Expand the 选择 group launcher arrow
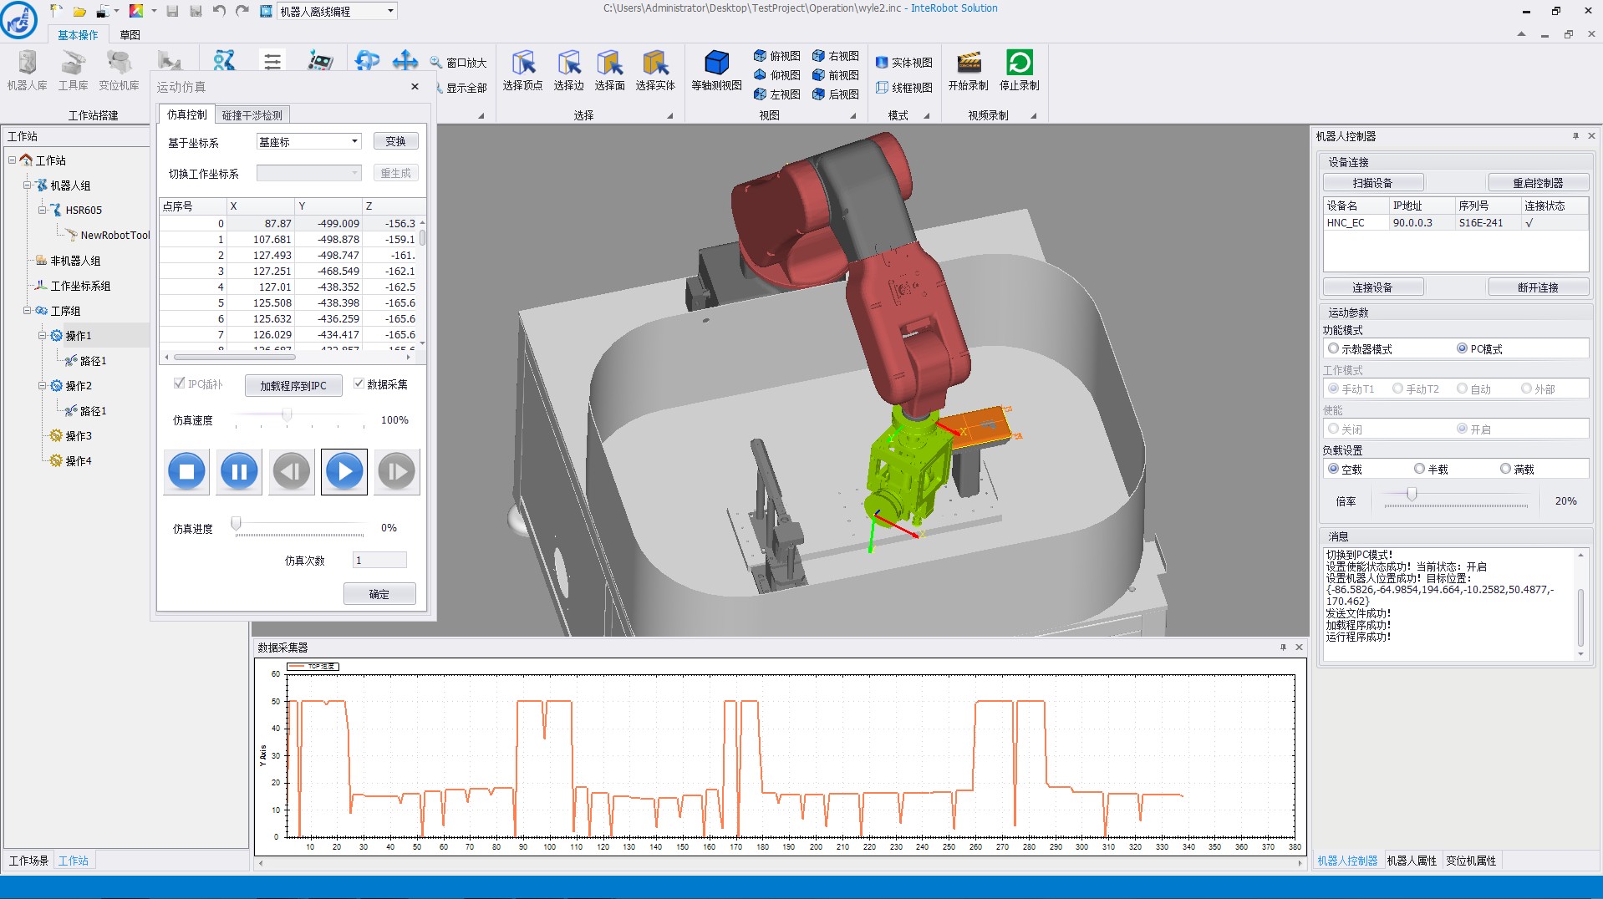The width and height of the screenshot is (1603, 899). coord(670,116)
